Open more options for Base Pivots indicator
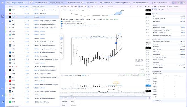The image size is (187, 107). (x=83, y=22)
